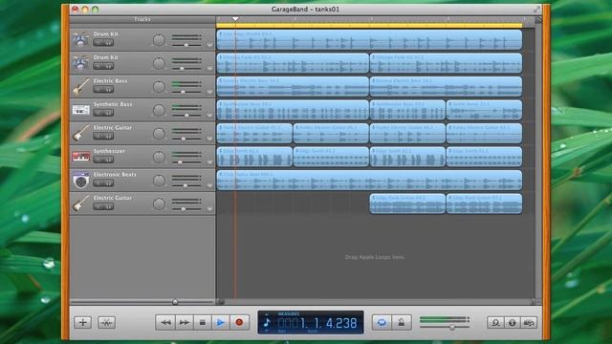Click the first Drum Kit pan knob
This screenshot has height=344, width=612.
click(x=159, y=40)
